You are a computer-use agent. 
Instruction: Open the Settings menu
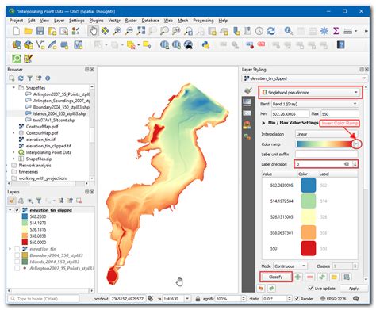coord(77,21)
